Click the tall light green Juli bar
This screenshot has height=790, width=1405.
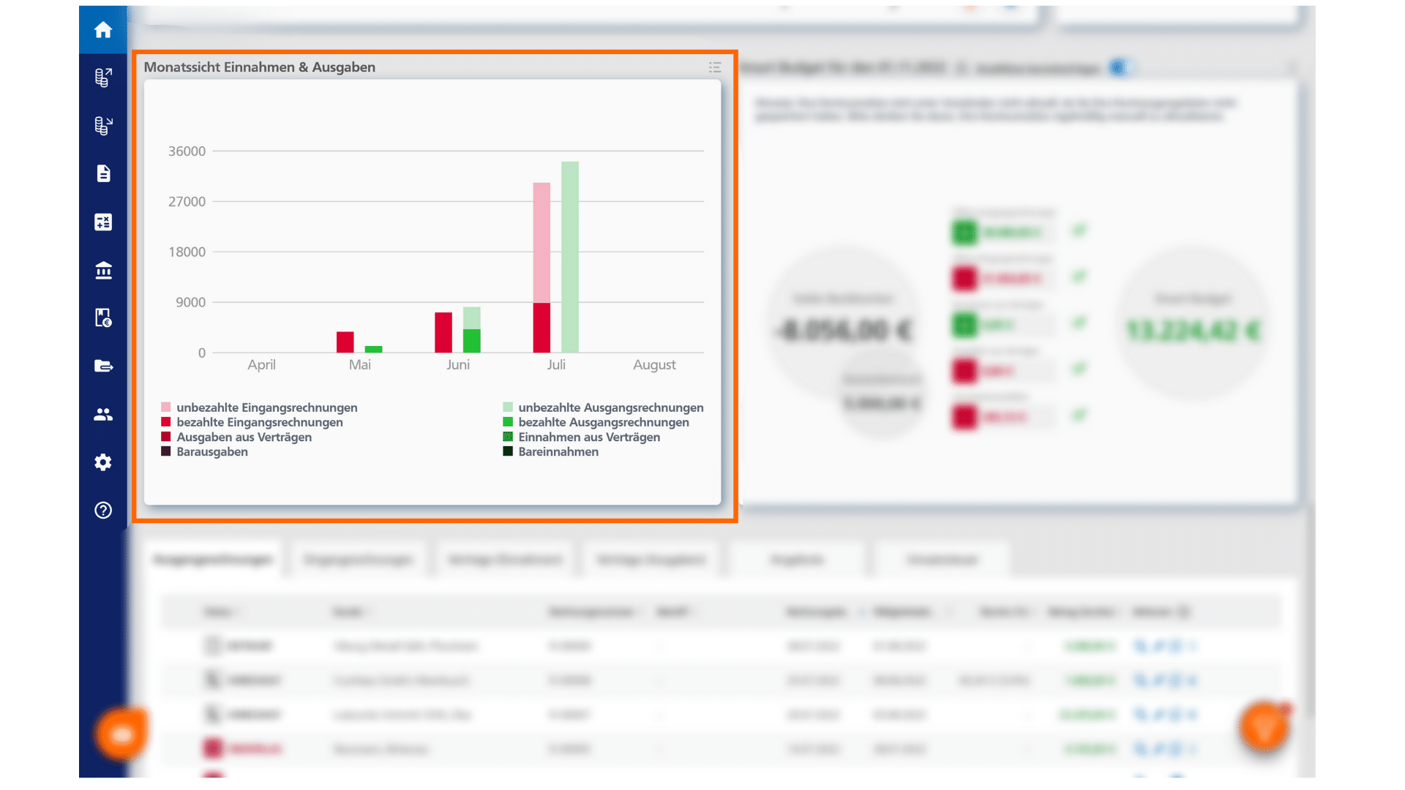(570, 257)
